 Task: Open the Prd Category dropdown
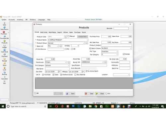coord(69,65)
